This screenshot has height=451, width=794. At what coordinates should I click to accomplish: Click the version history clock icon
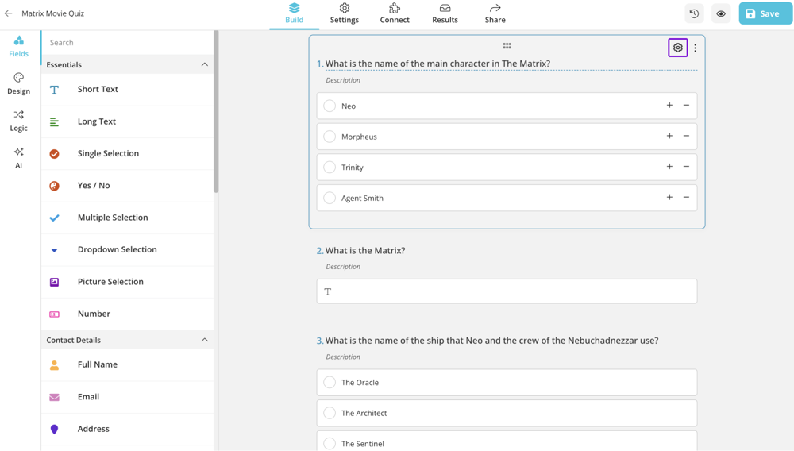[x=694, y=13]
